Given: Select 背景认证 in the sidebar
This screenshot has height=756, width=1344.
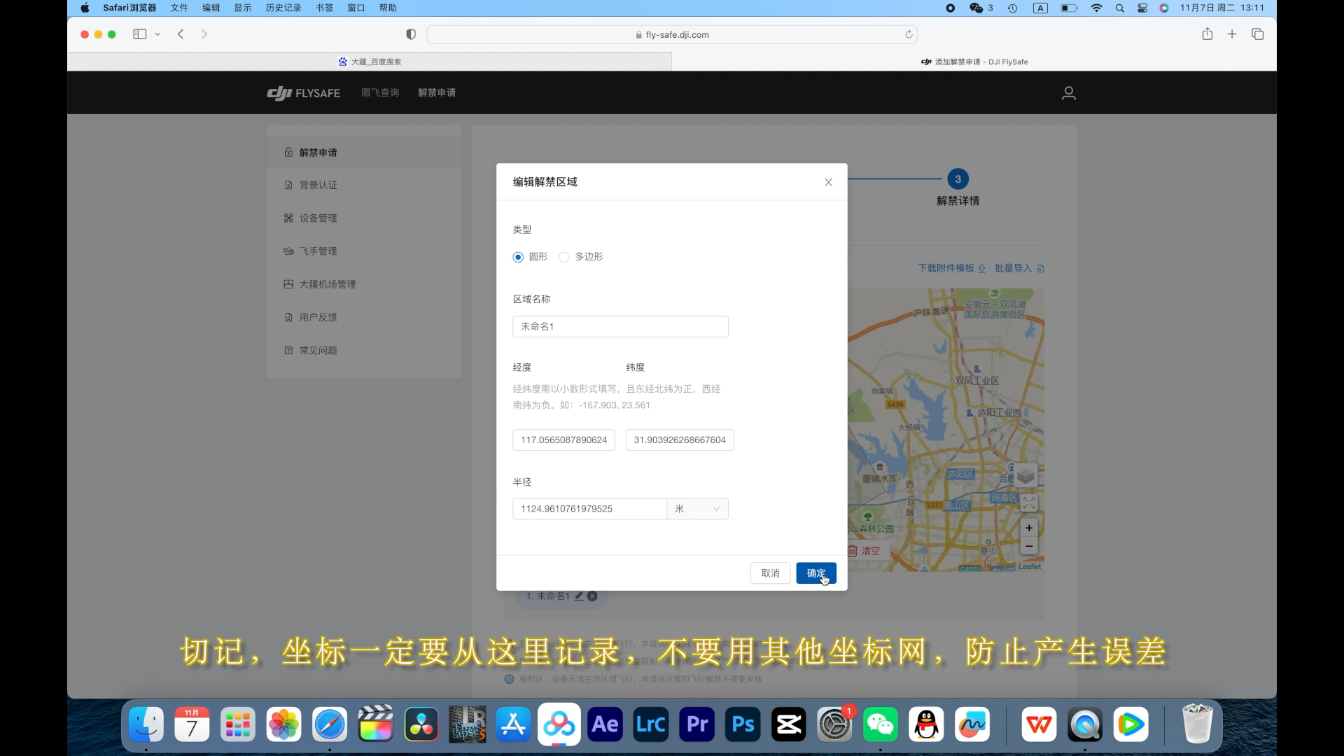Looking at the screenshot, I should click(364, 185).
